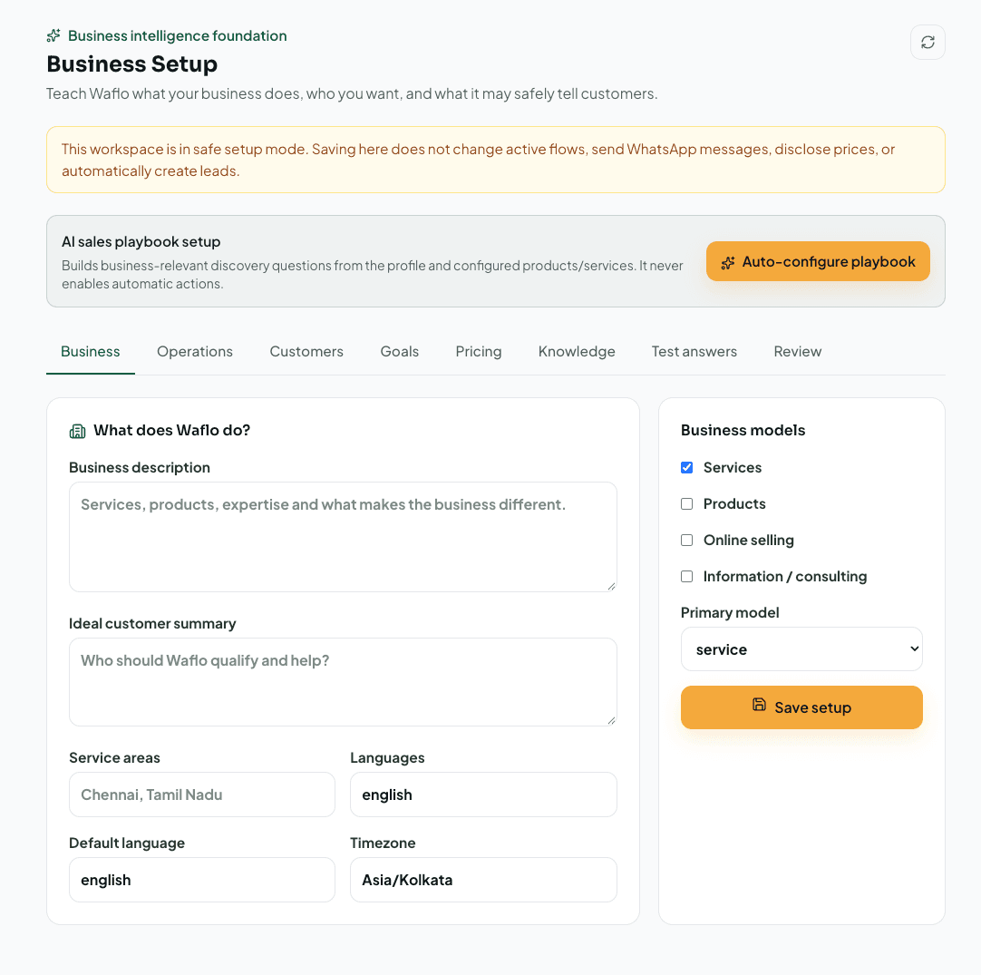Image resolution: width=981 pixels, height=975 pixels.
Task: Click the sparkle icon beside Business intelligence foundation
Action: click(x=53, y=35)
